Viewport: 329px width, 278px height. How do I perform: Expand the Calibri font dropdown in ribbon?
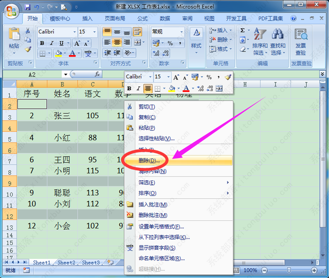click(73, 32)
